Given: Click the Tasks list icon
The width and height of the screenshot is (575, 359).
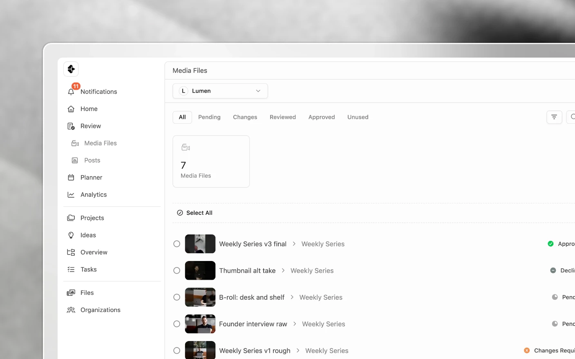Looking at the screenshot, I should pos(71,270).
